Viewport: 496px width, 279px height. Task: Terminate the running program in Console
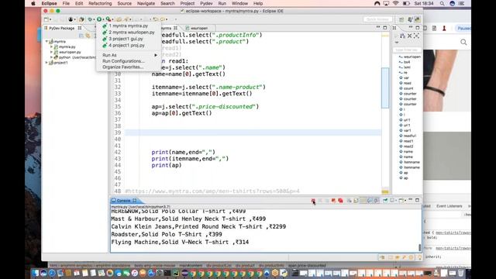click(313, 201)
